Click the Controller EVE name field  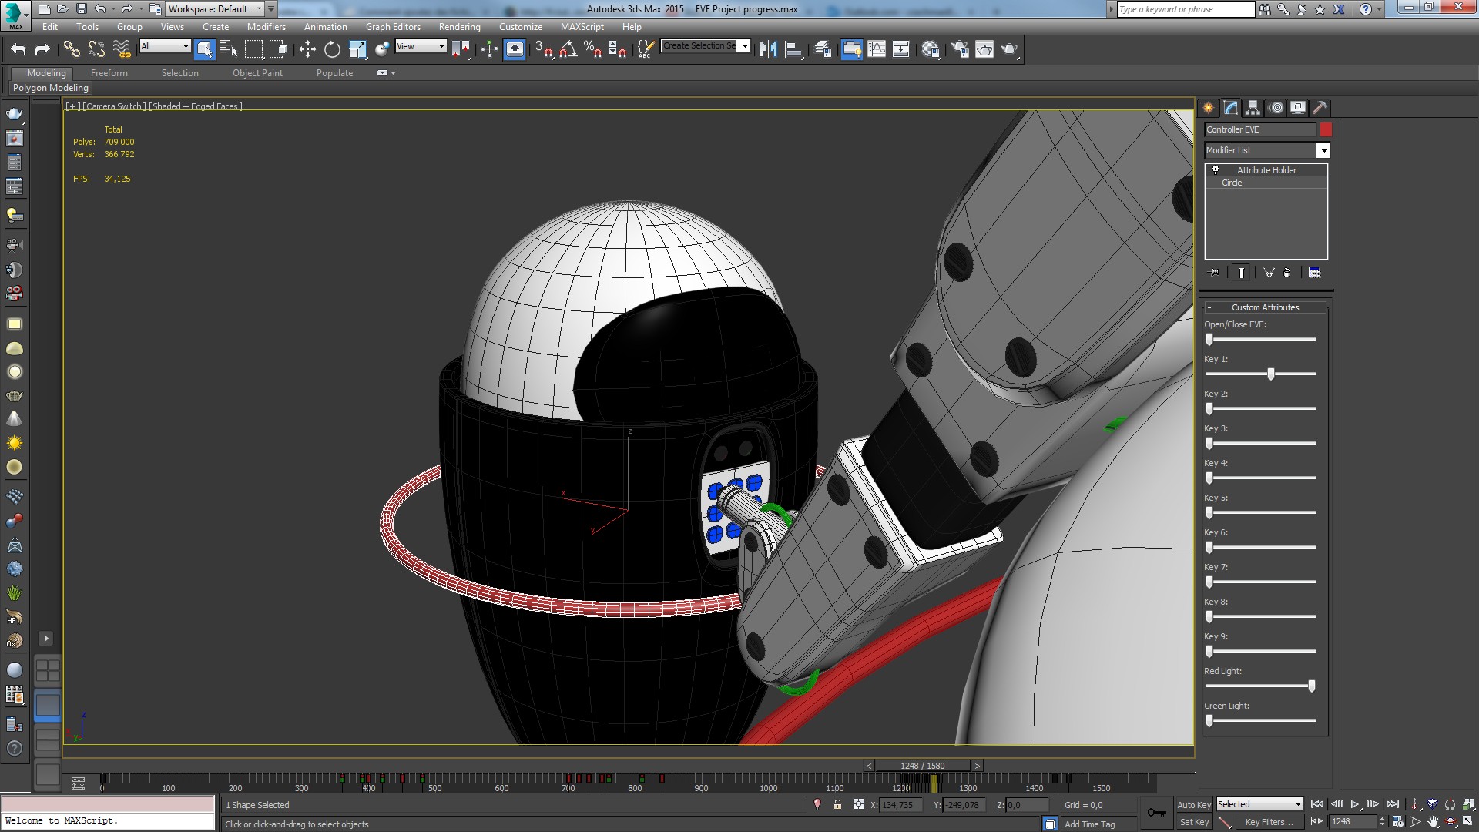[1260, 129]
